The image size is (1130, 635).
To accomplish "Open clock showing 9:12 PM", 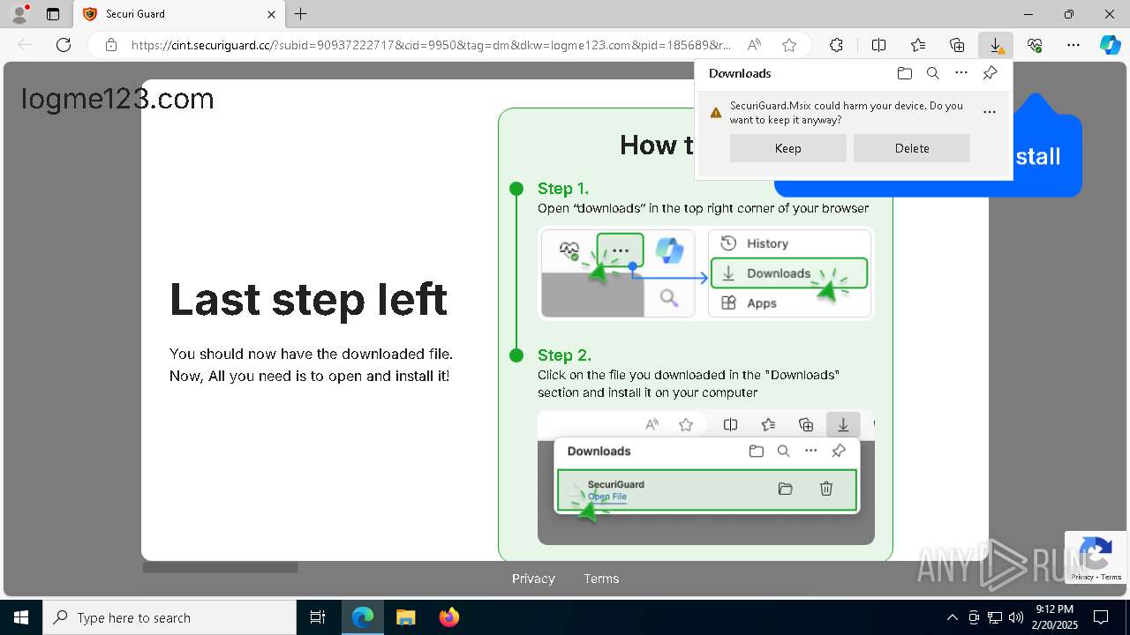I will (1055, 617).
